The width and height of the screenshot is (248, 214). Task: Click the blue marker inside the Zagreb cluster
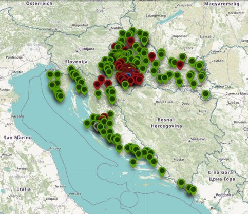click(x=128, y=75)
